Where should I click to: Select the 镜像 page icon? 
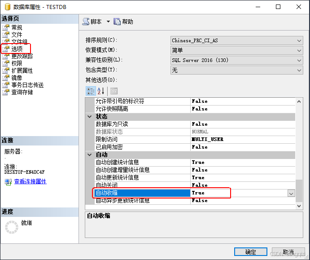(x=6, y=78)
